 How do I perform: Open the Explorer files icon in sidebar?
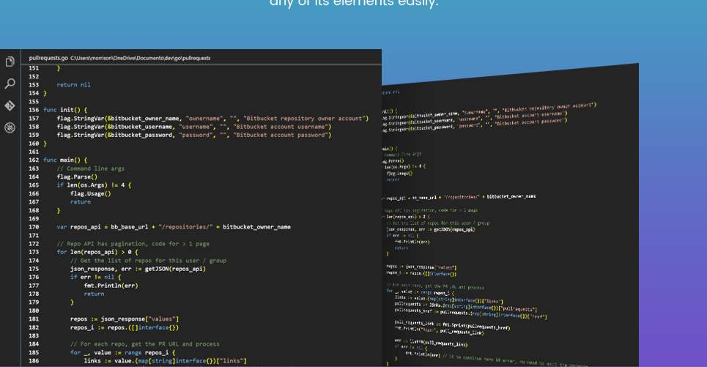[10, 62]
